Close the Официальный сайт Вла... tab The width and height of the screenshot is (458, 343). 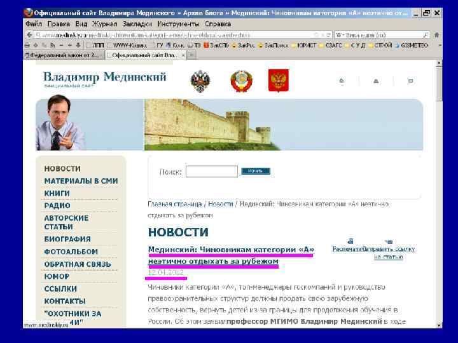(x=183, y=55)
